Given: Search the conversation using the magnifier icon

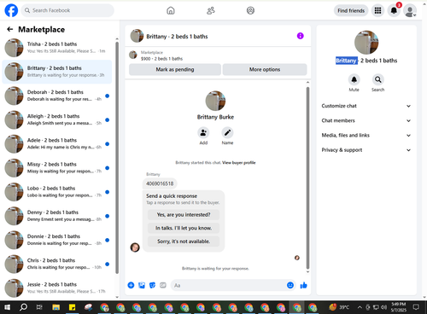Looking at the screenshot, I should coord(377,79).
